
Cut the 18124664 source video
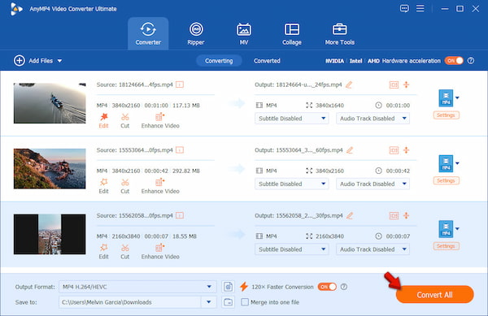(x=124, y=120)
